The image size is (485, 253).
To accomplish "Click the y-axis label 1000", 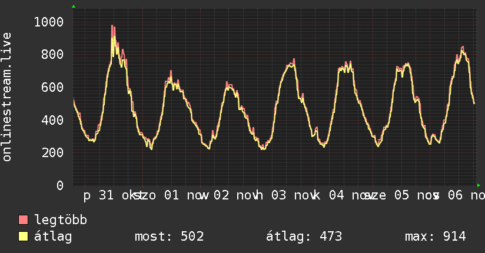I will point(49,22).
